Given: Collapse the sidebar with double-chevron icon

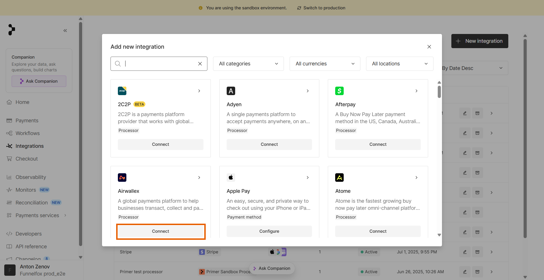Looking at the screenshot, I should (65, 31).
